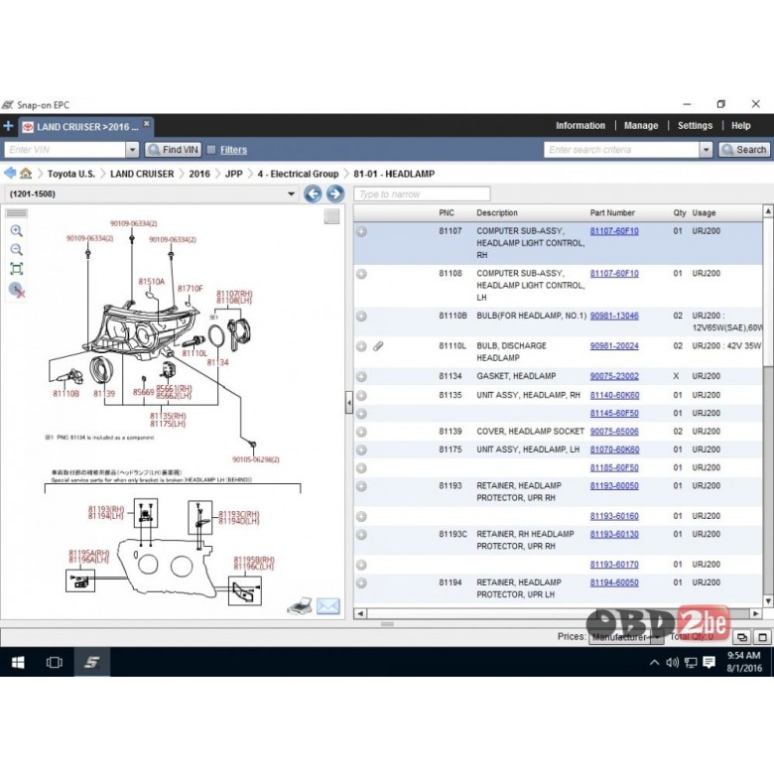This screenshot has height=774, width=774.
Task: Click the Search button
Action: 744,150
